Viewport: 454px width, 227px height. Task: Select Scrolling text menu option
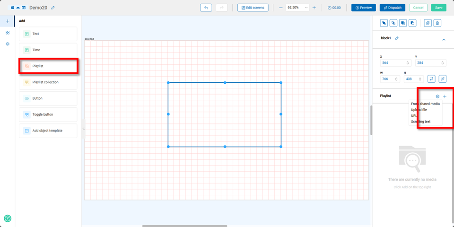coord(421,122)
